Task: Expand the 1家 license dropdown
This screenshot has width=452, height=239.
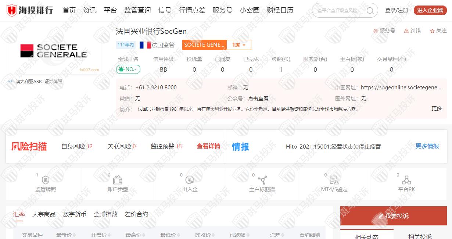Action: click(238, 45)
